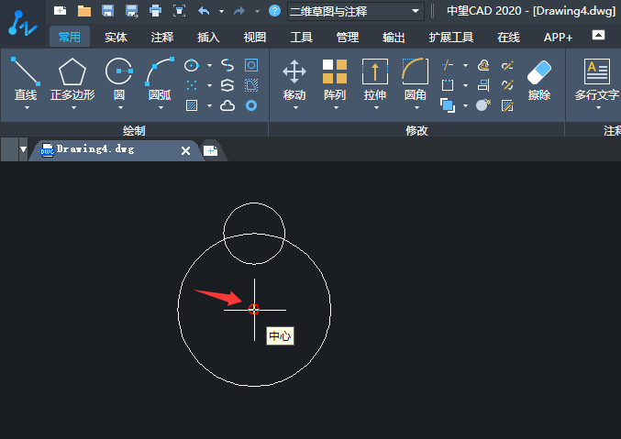
Task: Select the offset cloud-shaped modify icon
Action: point(483,65)
